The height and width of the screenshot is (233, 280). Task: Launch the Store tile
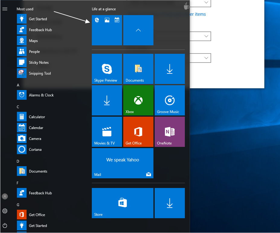point(123,203)
